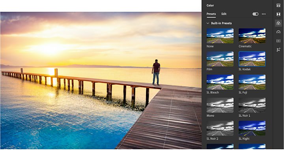The height and width of the screenshot is (150, 284).
Task: Open the three-dot more options menu
Action: pyautogui.click(x=264, y=14)
